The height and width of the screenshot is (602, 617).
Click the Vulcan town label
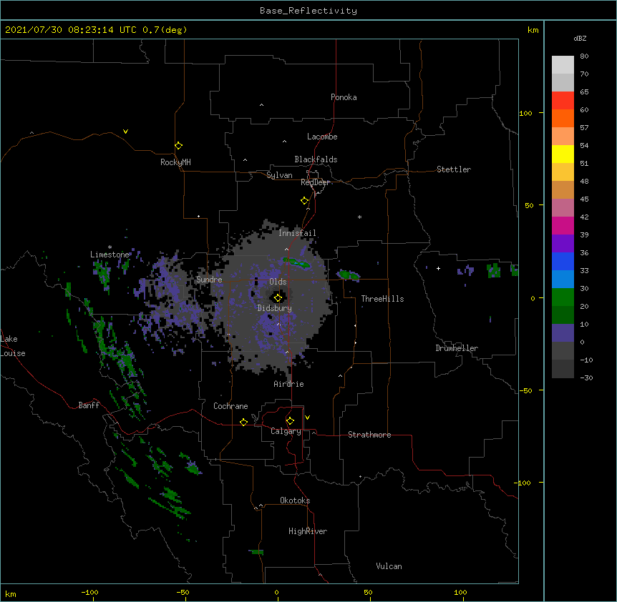[389, 566]
